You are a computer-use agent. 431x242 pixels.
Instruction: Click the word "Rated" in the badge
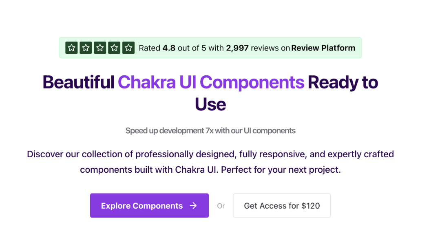point(150,48)
